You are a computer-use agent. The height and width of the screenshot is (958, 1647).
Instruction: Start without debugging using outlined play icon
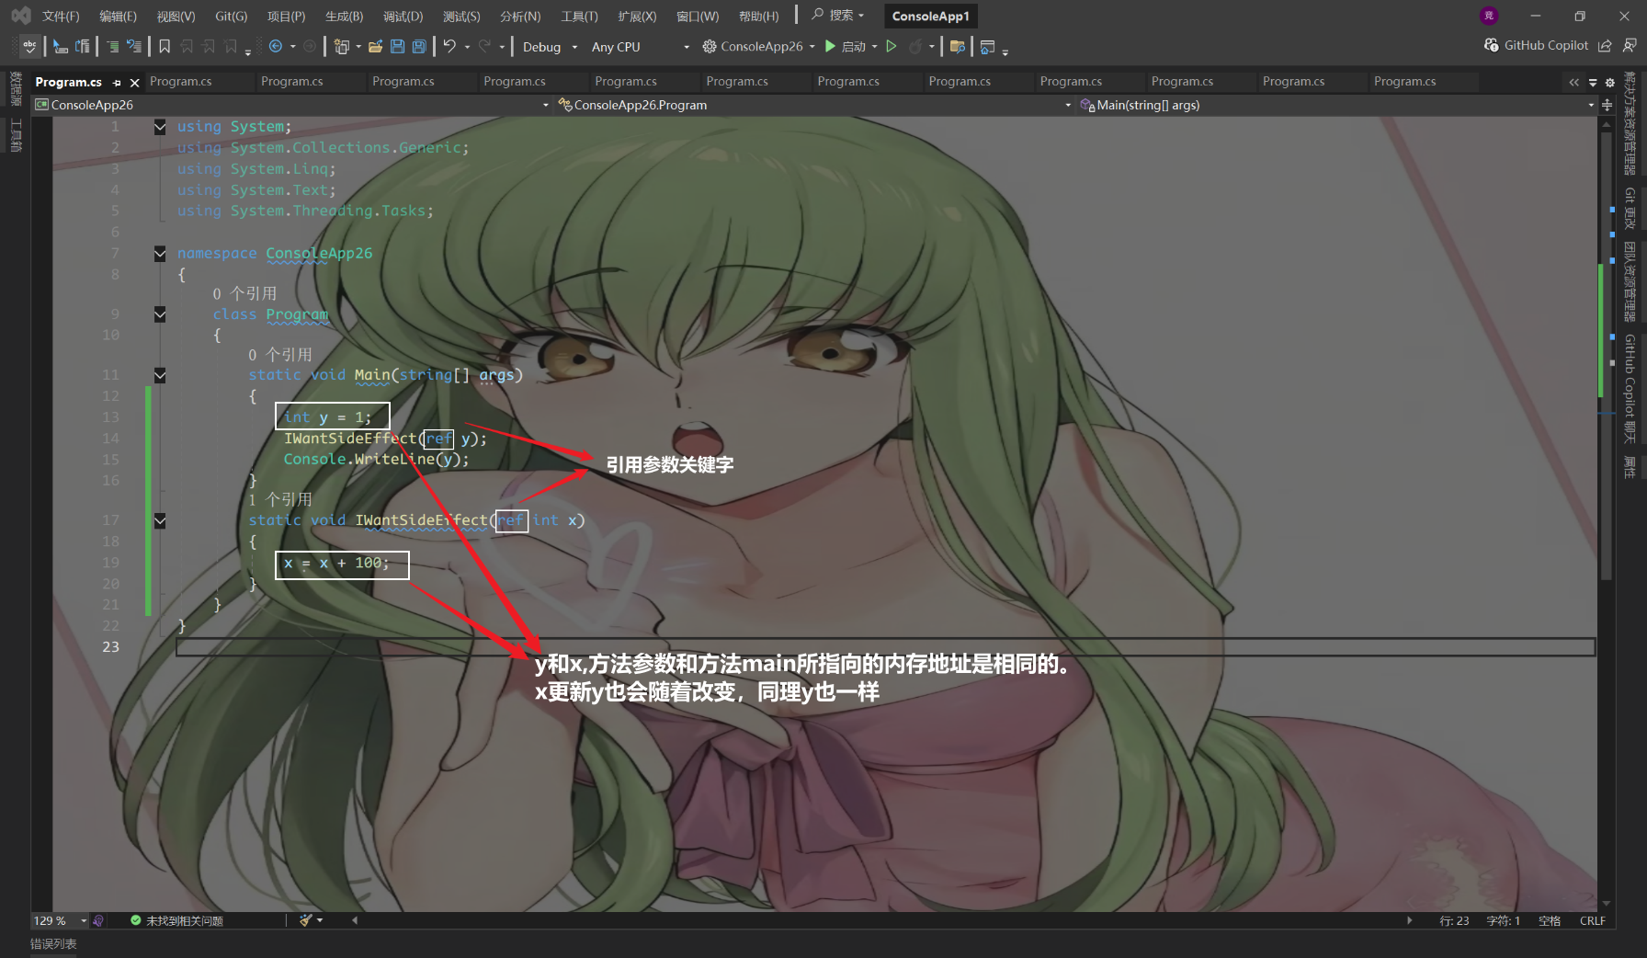pyautogui.click(x=891, y=46)
